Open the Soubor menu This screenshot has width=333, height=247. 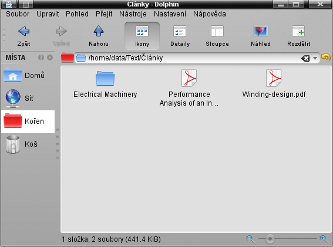click(x=18, y=14)
